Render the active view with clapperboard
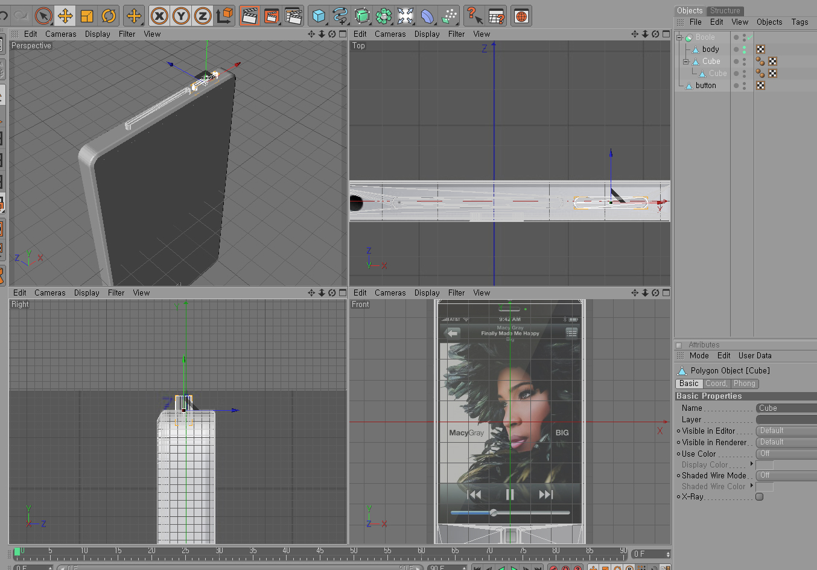The width and height of the screenshot is (817, 570). coord(250,16)
